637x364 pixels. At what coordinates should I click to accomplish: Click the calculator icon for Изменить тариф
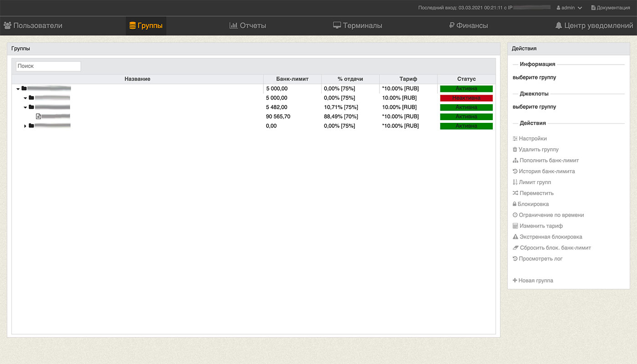[x=516, y=226]
